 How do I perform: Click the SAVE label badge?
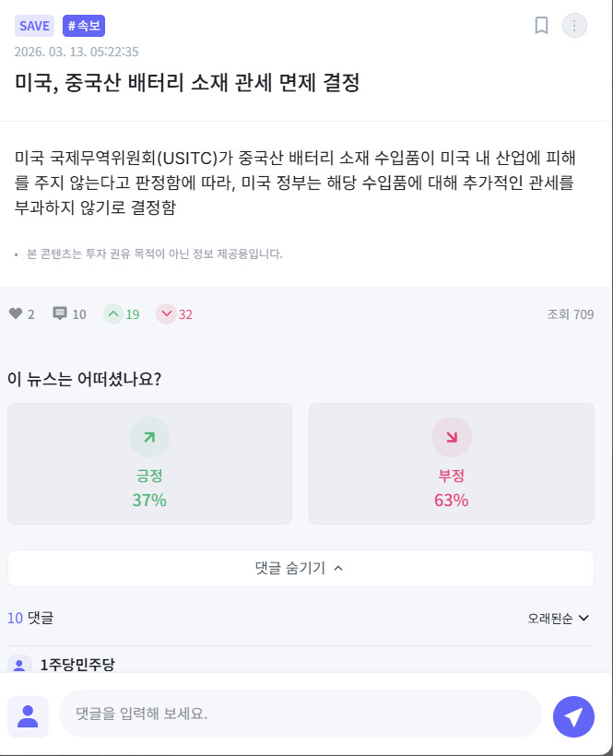pyautogui.click(x=34, y=26)
